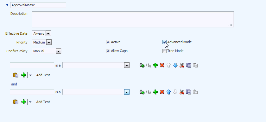Viewport: 266px width, 122px height.
Task: Open the highlighted fact type dropdown in second pattern
Action: pyautogui.click(x=127, y=92)
